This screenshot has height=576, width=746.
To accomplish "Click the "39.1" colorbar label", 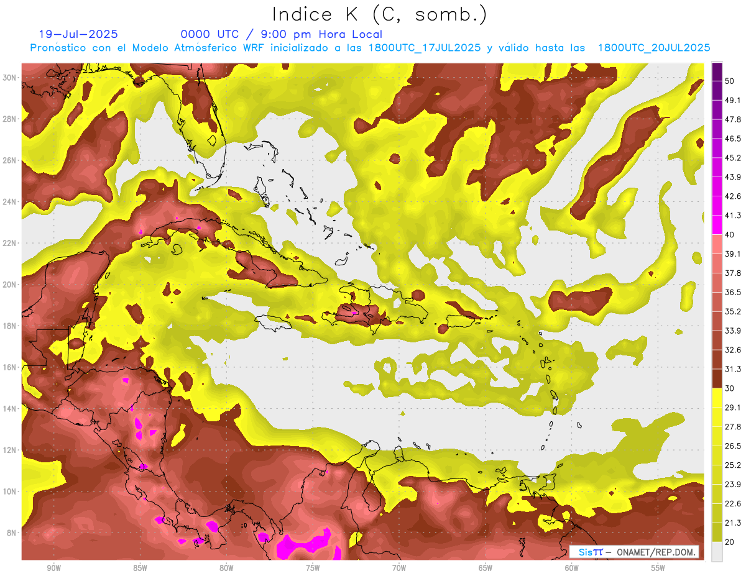I will 733,254.
